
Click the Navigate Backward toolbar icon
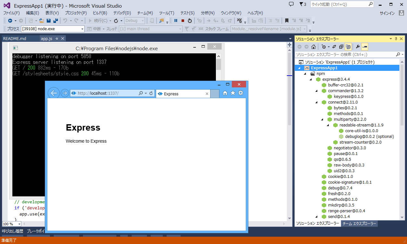point(10,21)
